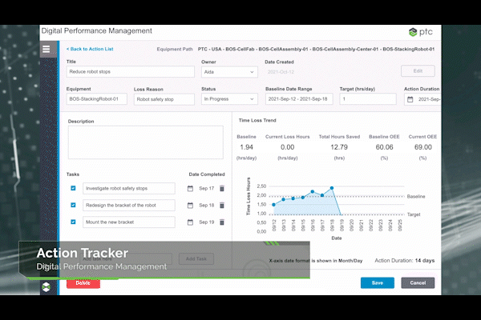Uncheck the Redesign the bracket checkbox

pyautogui.click(x=73, y=205)
